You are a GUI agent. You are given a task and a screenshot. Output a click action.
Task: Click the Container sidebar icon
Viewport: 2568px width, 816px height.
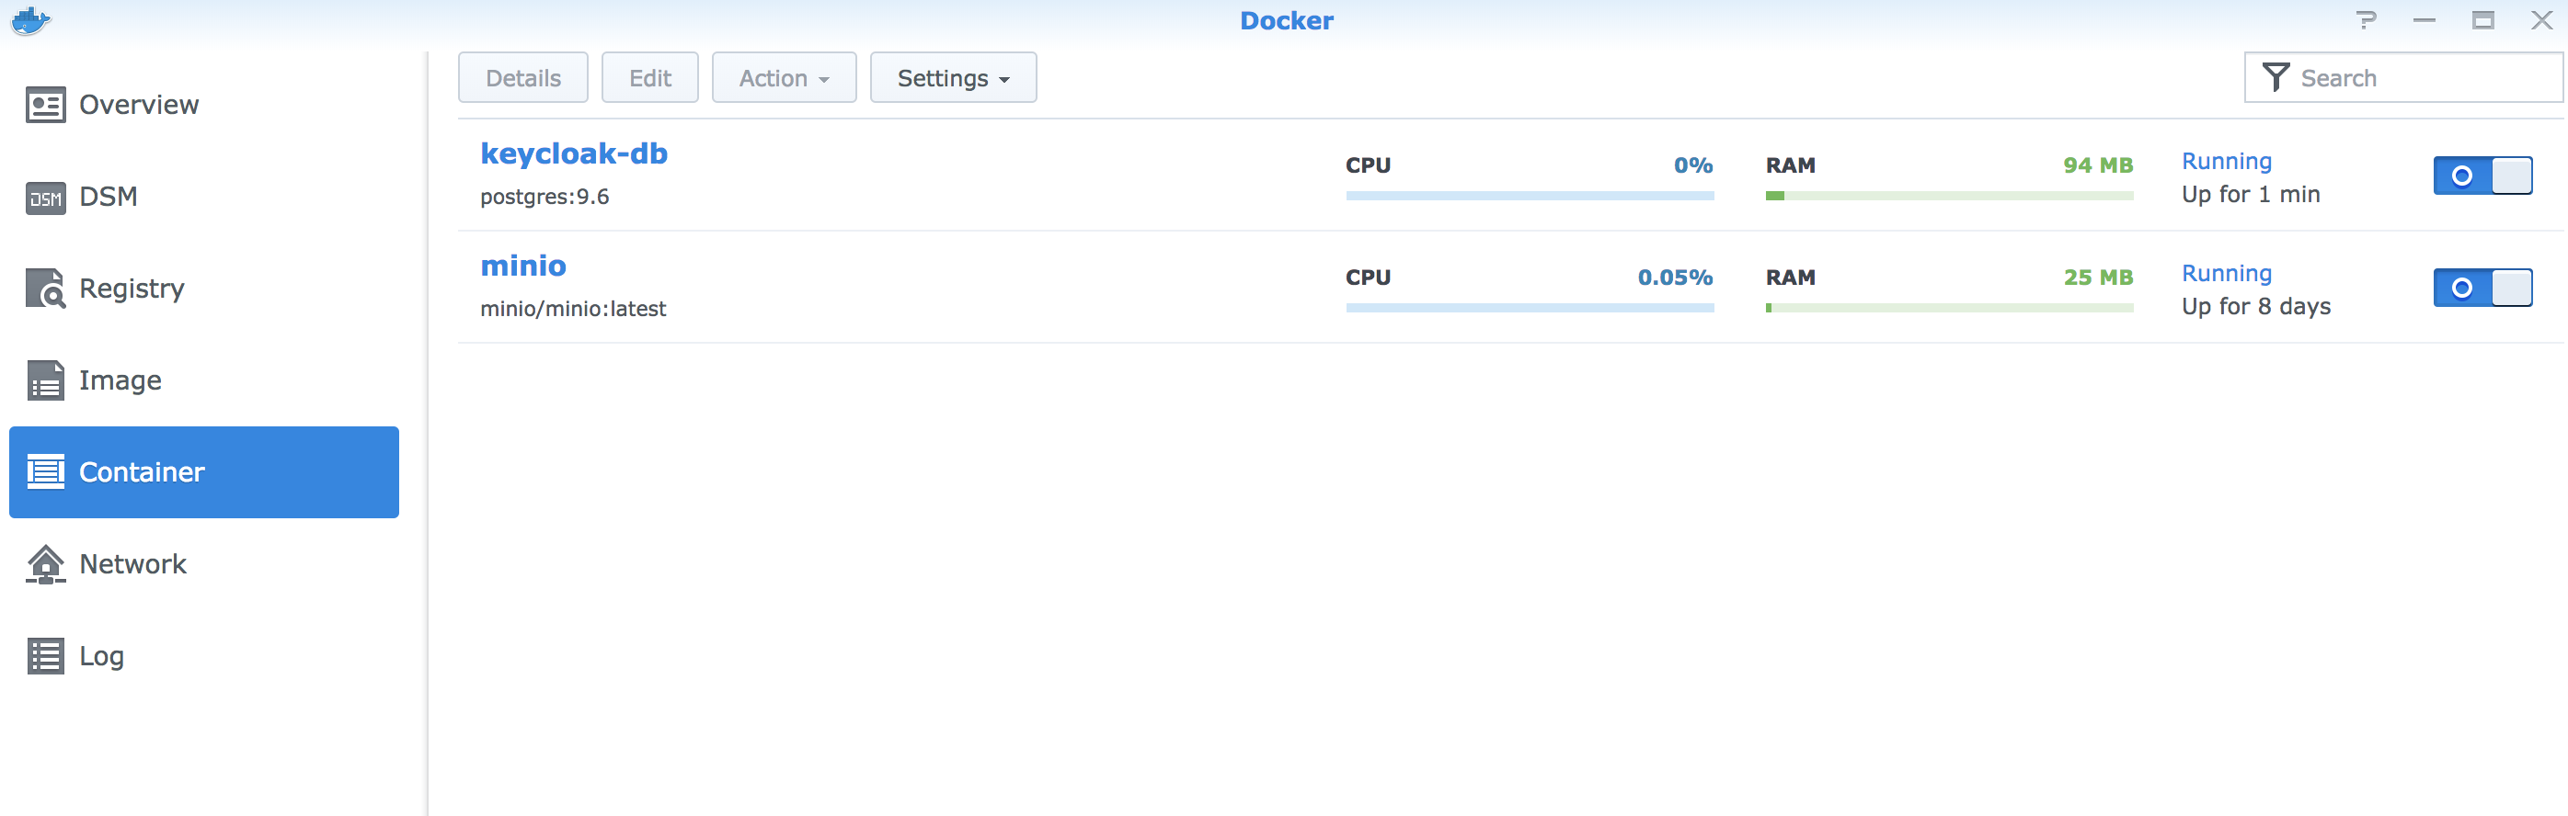click(x=45, y=472)
